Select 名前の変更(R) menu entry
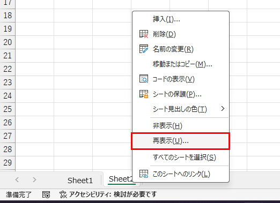 point(181,49)
